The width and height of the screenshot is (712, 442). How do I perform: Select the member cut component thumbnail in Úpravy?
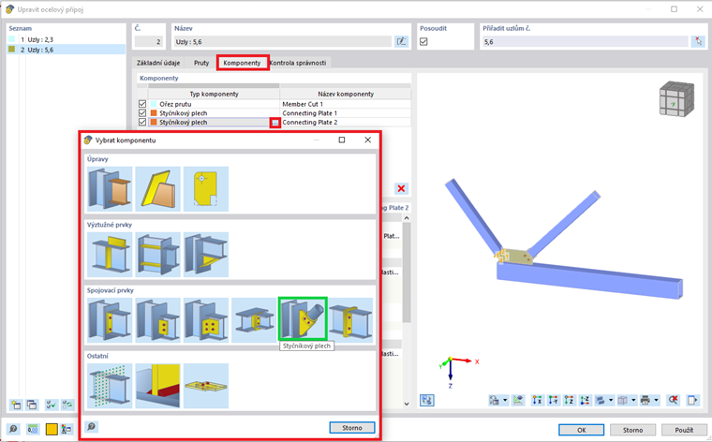(x=110, y=189)
